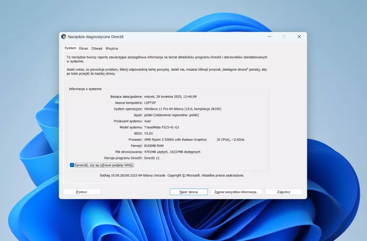This screenshot has height=241, width=367.
Task: Close the Narzędzie diagnostyczne DirectX window
Action: click(299, 37)
